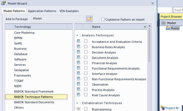This screenshot has height=111, width=183.
Task: Click the browse package folder icon
Action: 89,19
